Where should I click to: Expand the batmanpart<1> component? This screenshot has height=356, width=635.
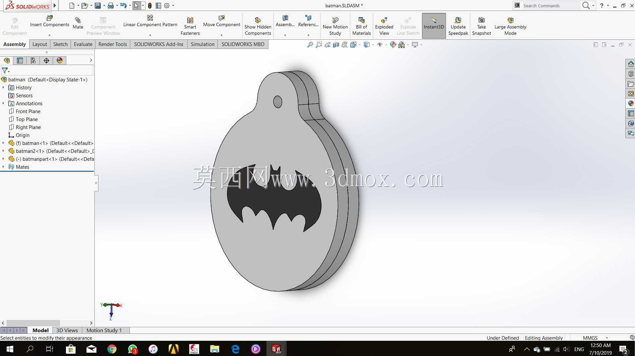click(x=3, y=159)
